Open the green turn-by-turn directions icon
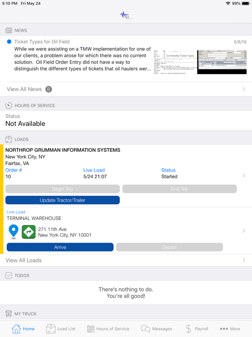Viewport: 252px width, 337px height. pos(28,232)
